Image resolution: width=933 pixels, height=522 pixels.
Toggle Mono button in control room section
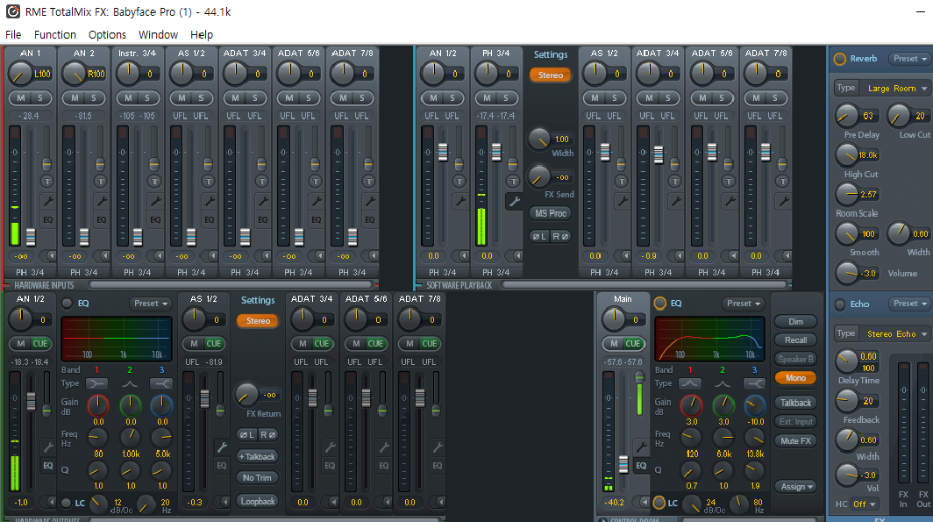795,378
